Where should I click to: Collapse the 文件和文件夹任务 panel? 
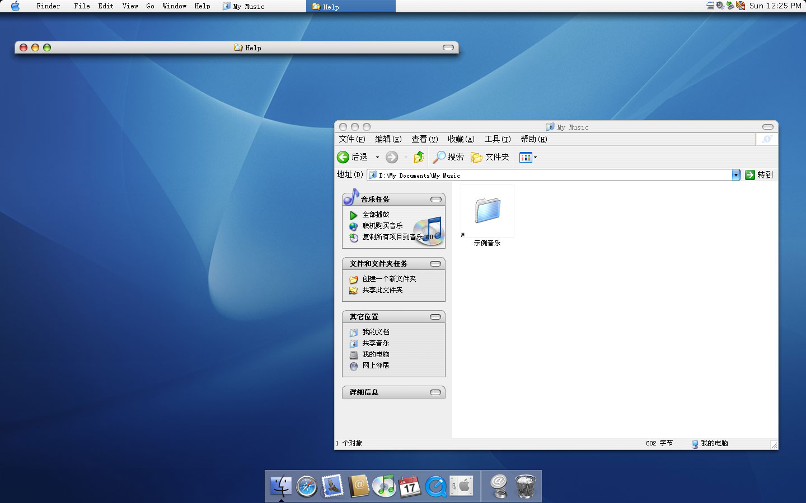(435, 264)
